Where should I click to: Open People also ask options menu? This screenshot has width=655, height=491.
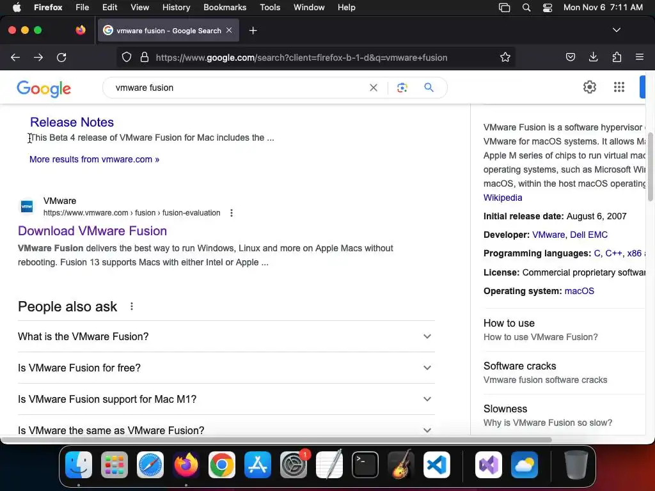[132, 306]
